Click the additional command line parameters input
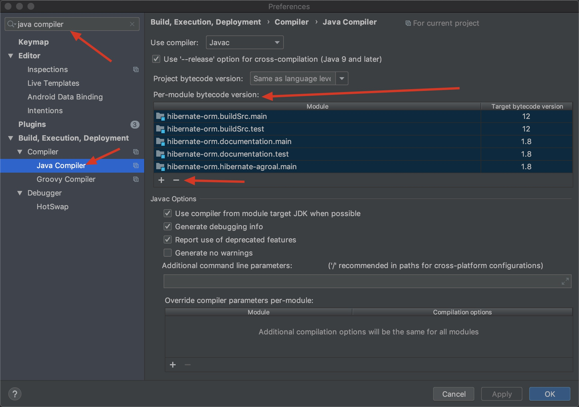 coord(360,281)
